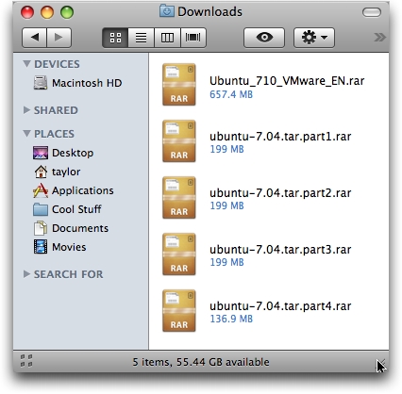Switch to list view mode

click(x=142, y=38)
